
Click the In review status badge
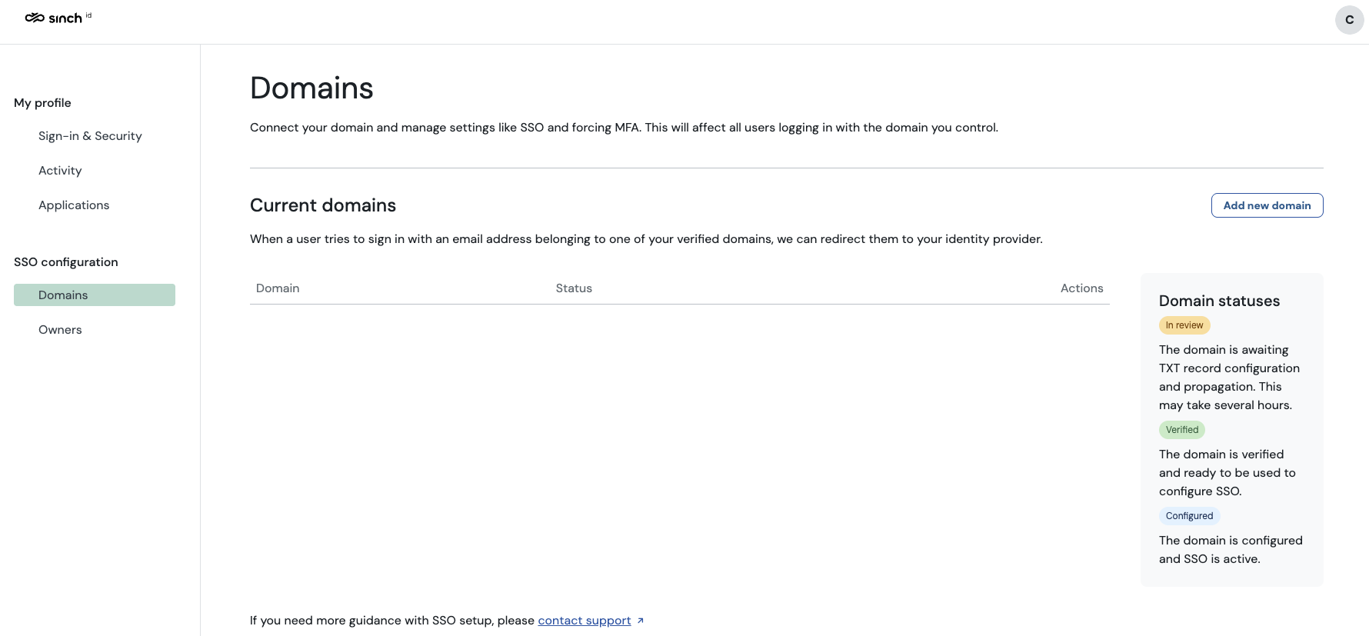click(x=1184, y=325)
